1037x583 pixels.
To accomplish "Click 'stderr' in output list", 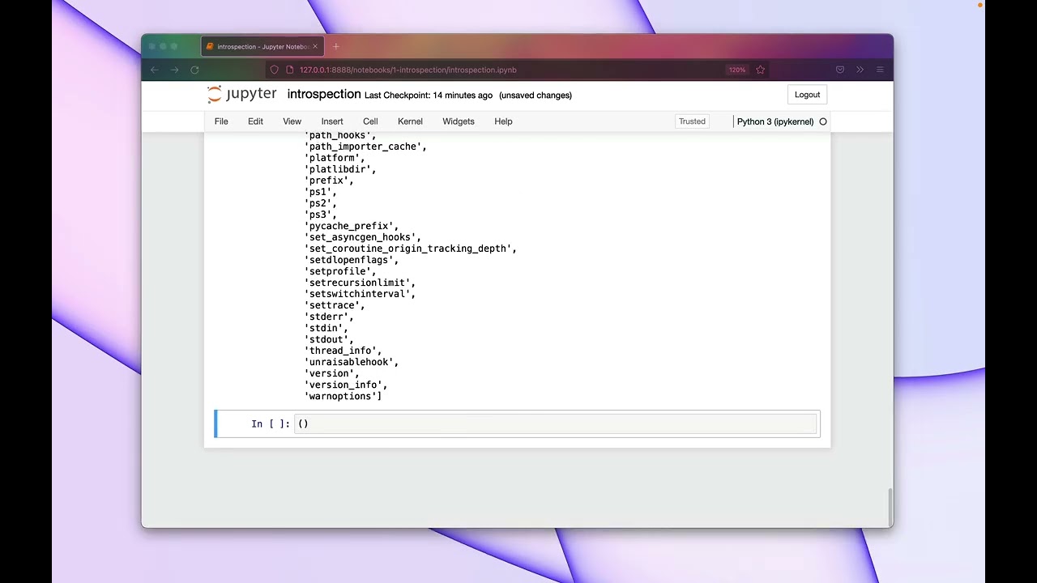I will click(329, 317).
